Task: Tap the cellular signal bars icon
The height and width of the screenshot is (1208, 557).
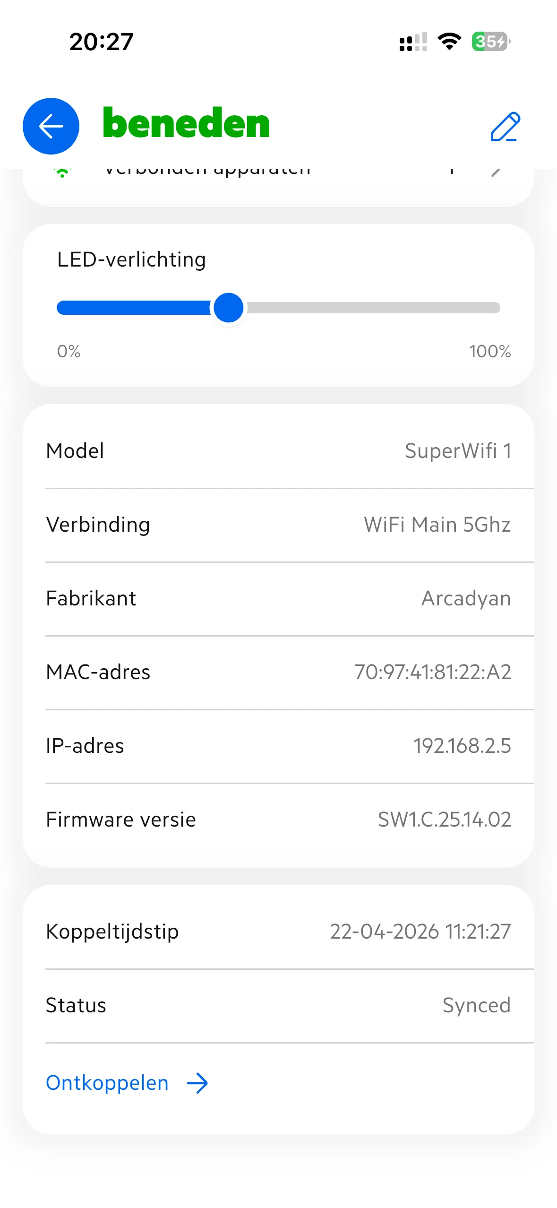Action: click(413, 42)
